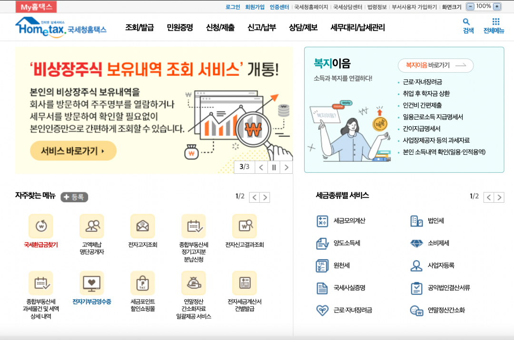Click the 복지이음 바로가기 button
The image size is (514, 340).
pos(435,66)
